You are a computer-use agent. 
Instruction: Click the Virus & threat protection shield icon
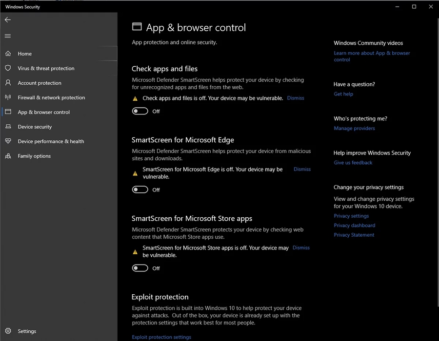click(x=8, y=68)
